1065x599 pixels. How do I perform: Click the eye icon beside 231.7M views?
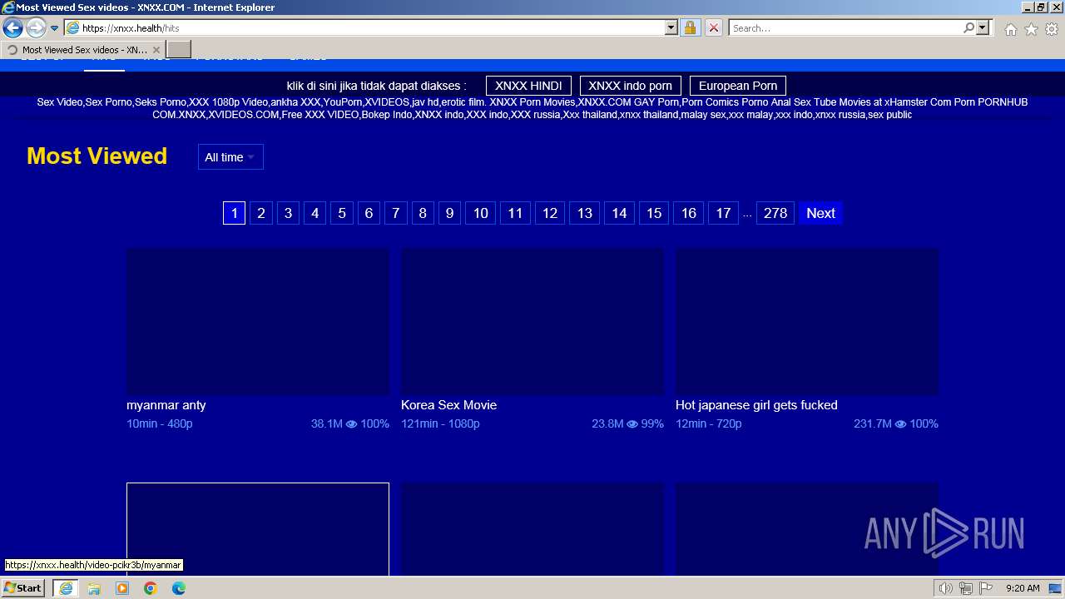click(900, 424)
